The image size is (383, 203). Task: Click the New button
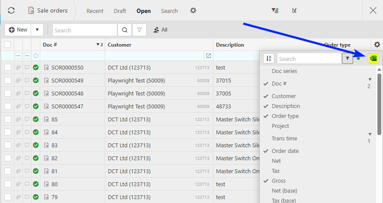(18, 30)
